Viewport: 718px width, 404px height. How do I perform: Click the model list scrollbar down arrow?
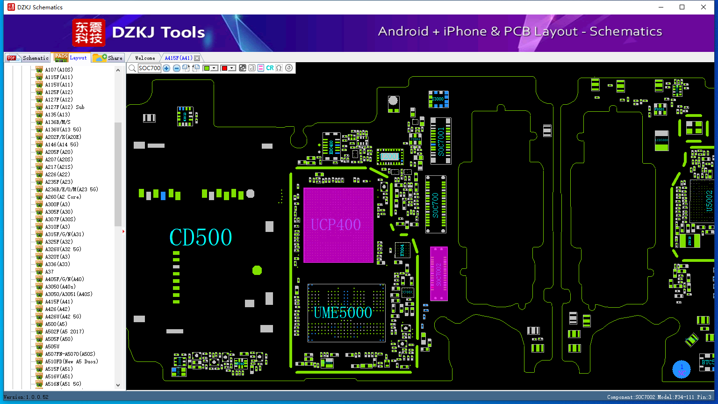coord(118,385)
